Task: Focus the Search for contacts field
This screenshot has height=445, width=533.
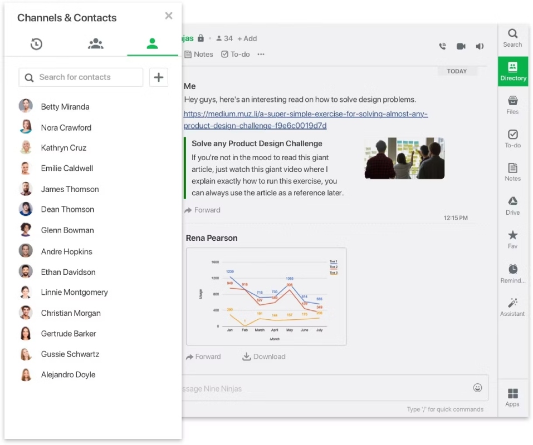Action: click(81, 77)
